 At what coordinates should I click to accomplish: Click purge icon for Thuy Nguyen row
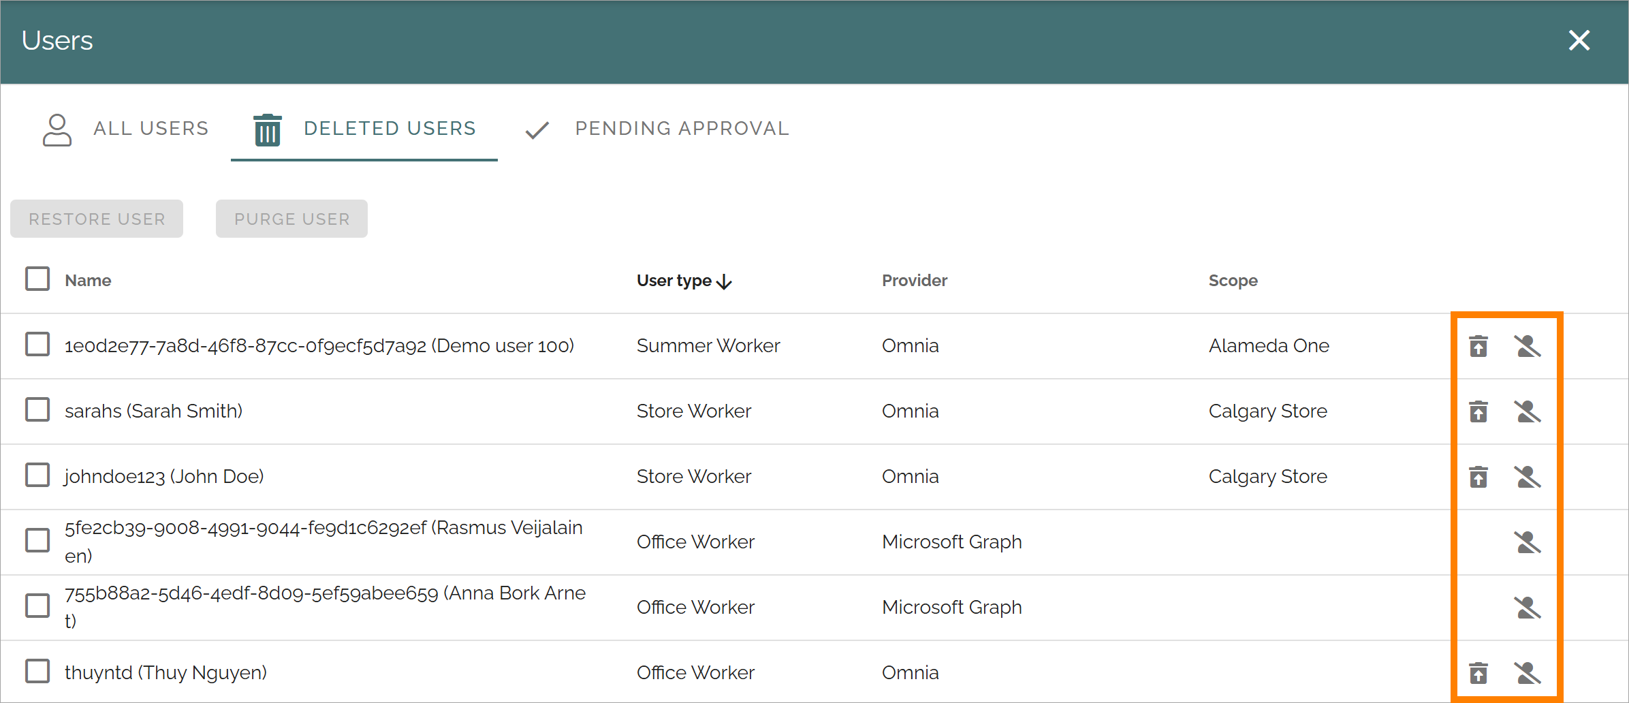click(1528, 673)
